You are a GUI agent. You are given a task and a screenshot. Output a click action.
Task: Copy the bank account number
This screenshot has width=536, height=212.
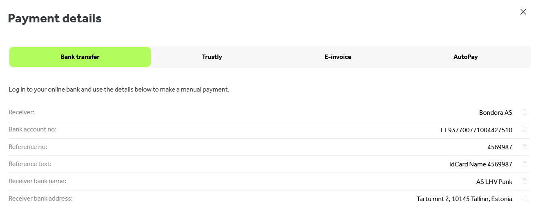click(525, 129)
